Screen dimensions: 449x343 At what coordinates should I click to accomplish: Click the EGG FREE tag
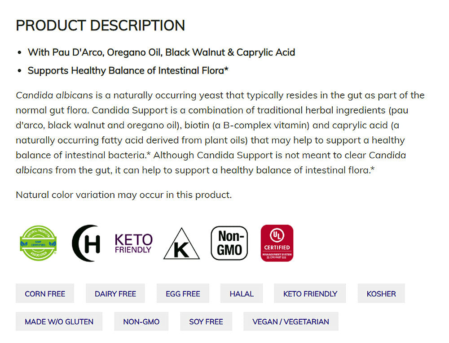(183, 294)
